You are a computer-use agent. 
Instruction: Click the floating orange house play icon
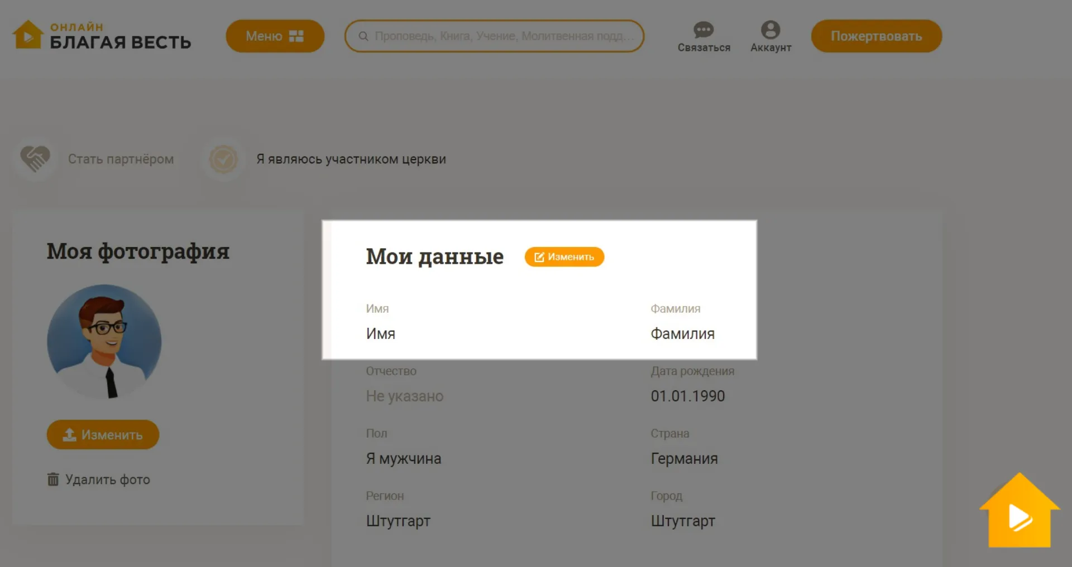point(1019,513)
